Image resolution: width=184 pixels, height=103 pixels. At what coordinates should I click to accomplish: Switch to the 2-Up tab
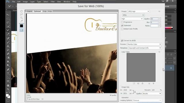pos(45,11)
